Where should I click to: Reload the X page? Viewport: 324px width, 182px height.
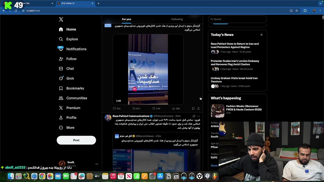coord(16,11)
